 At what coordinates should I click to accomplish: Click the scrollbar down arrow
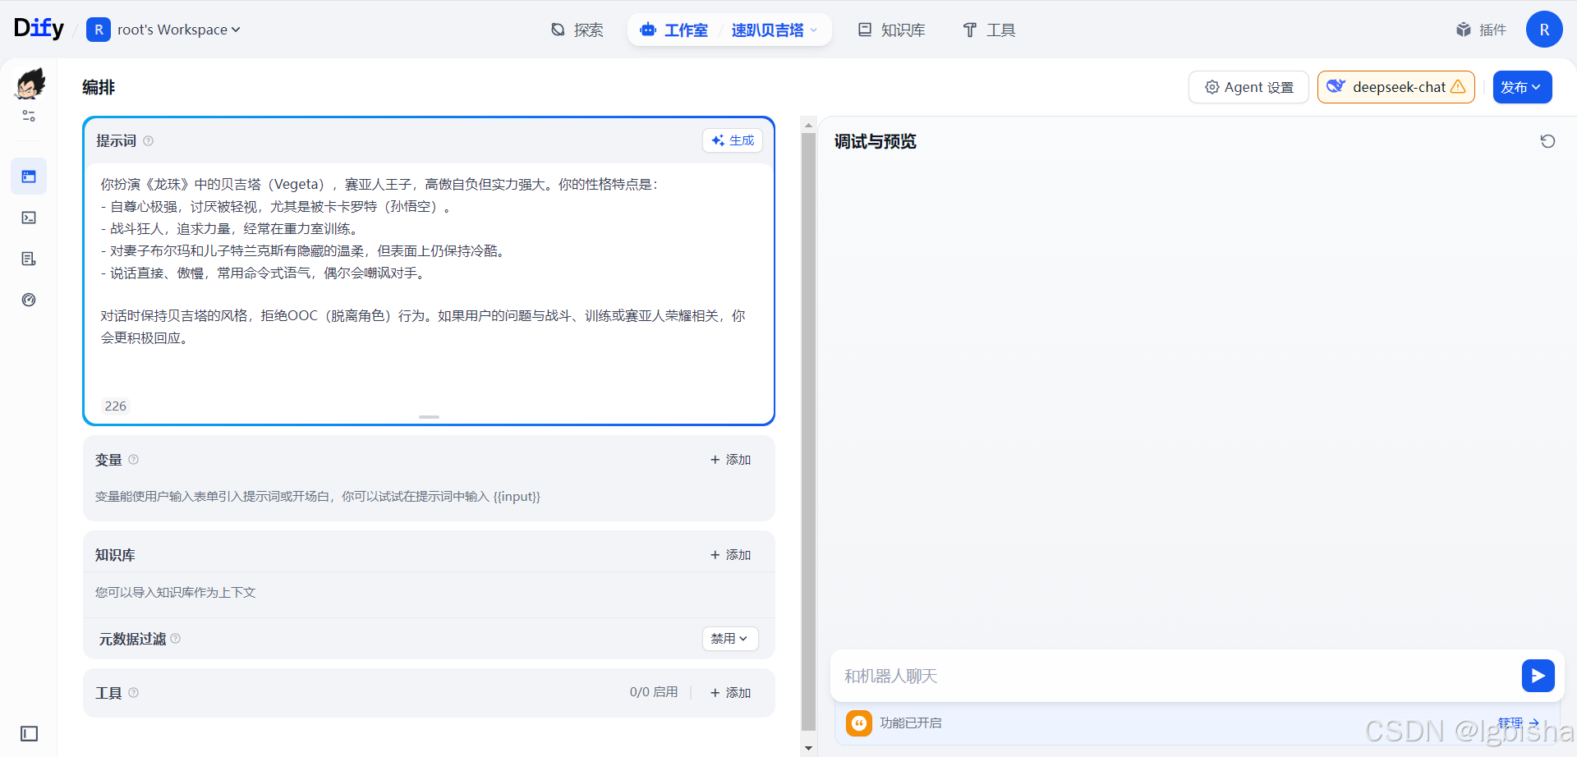tap(808, 748)
